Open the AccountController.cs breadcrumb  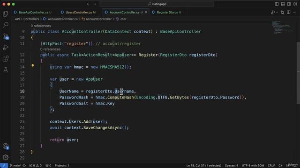(x=60, y=19)
